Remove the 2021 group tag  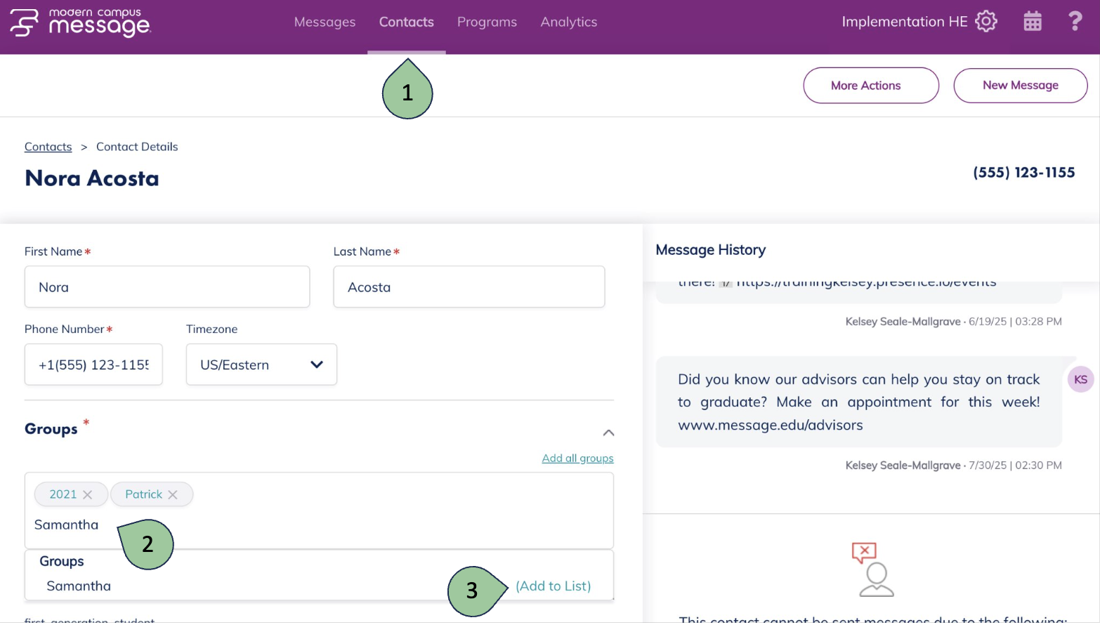click(88, 495)
